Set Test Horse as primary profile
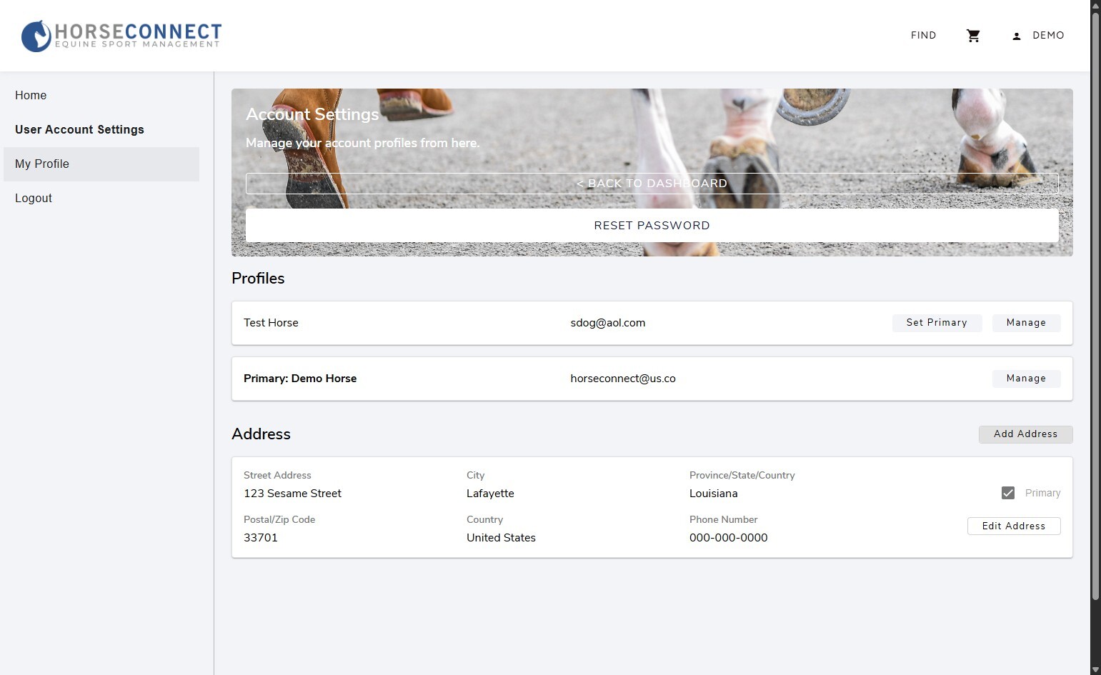This screenshot has width=1101, height=675. 936,323
